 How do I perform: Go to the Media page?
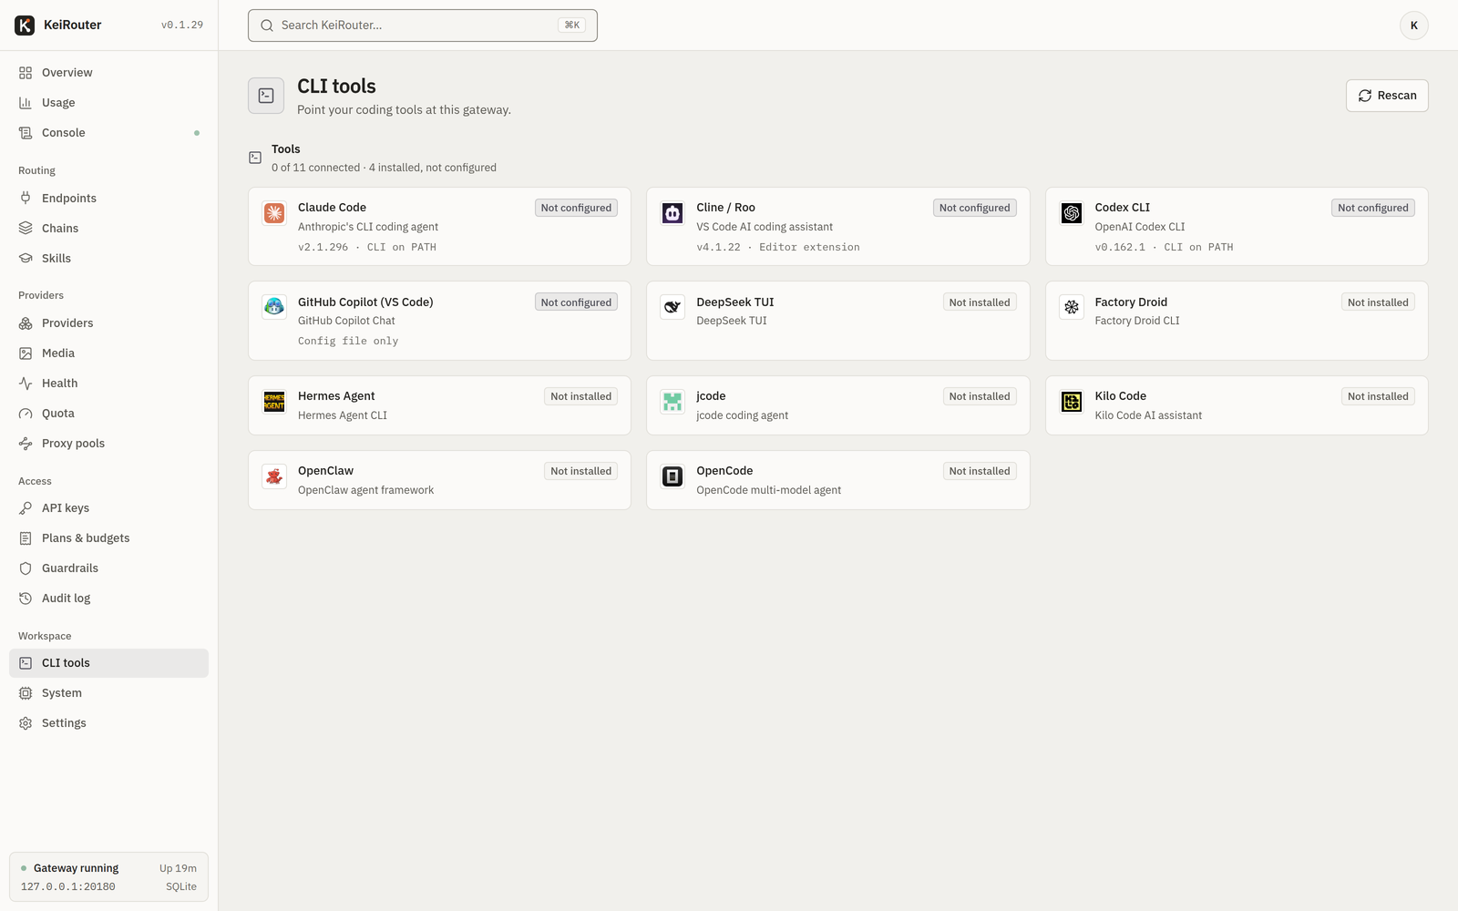click(x=108, y=353)
